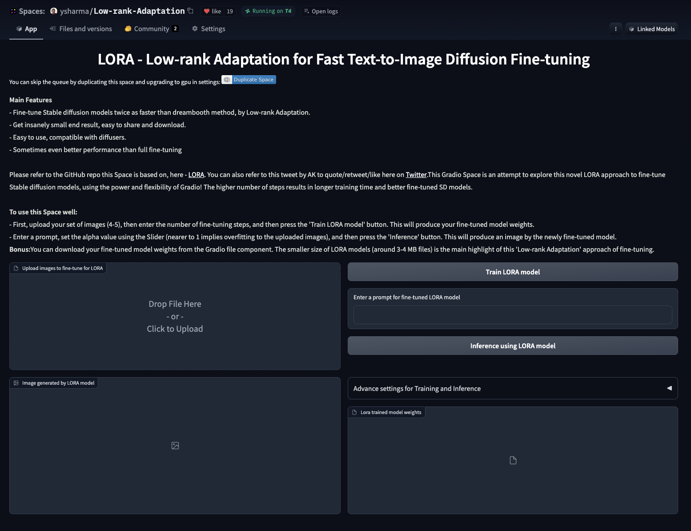Click the Duplicate Space badge
Image resolution: width=691 pixels, height=531 pixels.
click(x=249, y=80)
